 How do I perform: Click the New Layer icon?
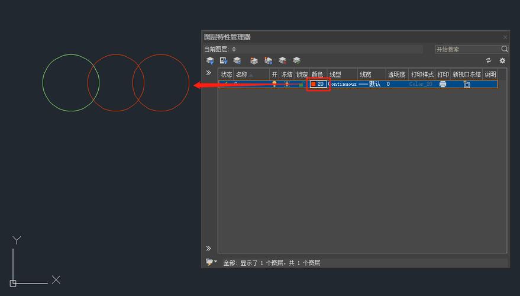pyautogui.click(x=254, y=60)
